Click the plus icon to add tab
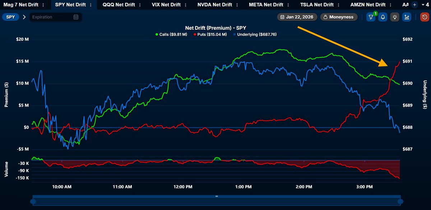This screenshot has width=431, height=210. point(414,5)
